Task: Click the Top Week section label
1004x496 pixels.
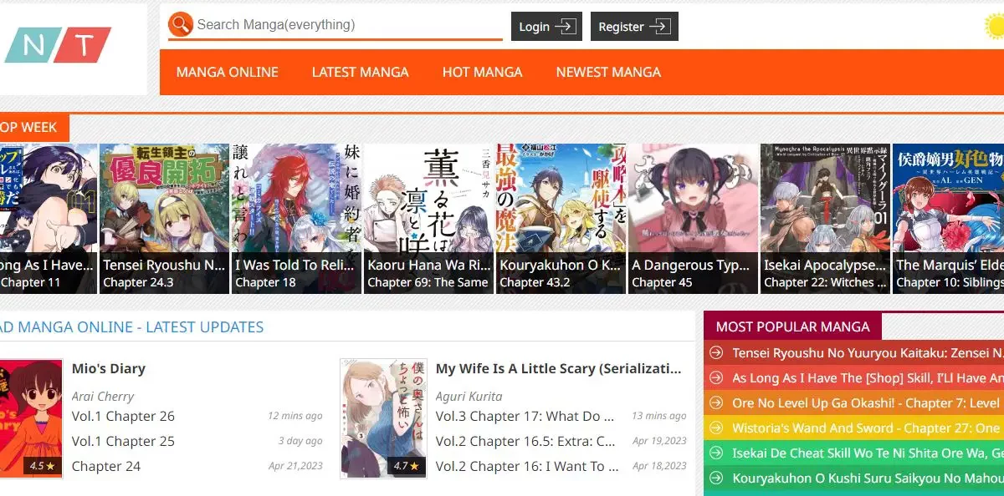Action: tap(28, 127)
